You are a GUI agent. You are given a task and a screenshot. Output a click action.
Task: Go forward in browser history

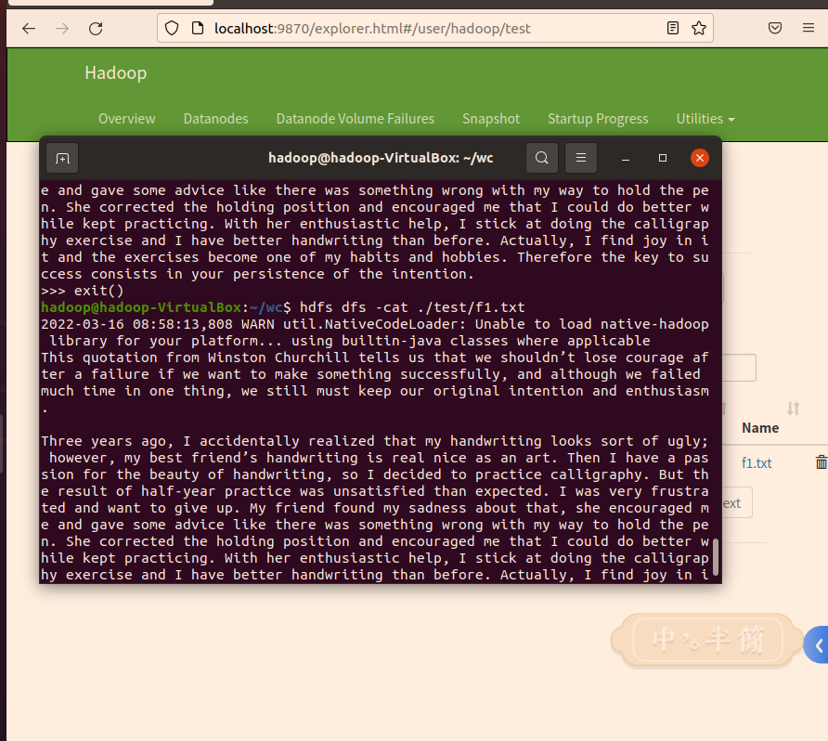click(x=62, y=28)
